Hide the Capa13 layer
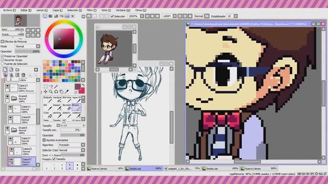Image resolution: width=328 pixels, height=184 pixels. (x=7, y=86)
